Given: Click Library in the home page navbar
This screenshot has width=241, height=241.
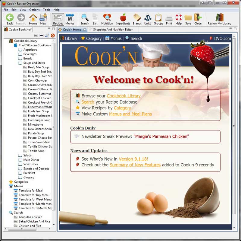Looking at the screenshot, I should (x=69, y=38).
